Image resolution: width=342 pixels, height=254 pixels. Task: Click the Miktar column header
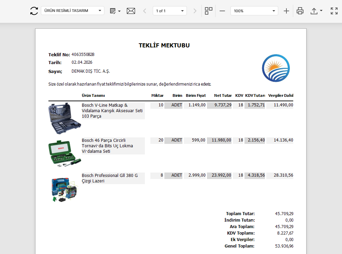point(157,95)
